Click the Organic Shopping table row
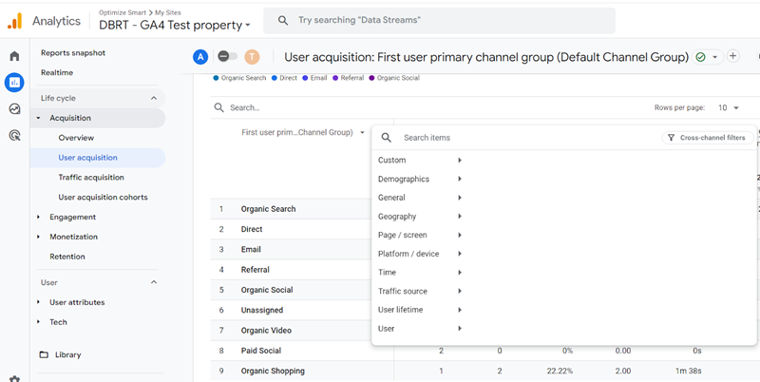Image resolution: width=760 pixels, height=382 pixels. point(484,371)
